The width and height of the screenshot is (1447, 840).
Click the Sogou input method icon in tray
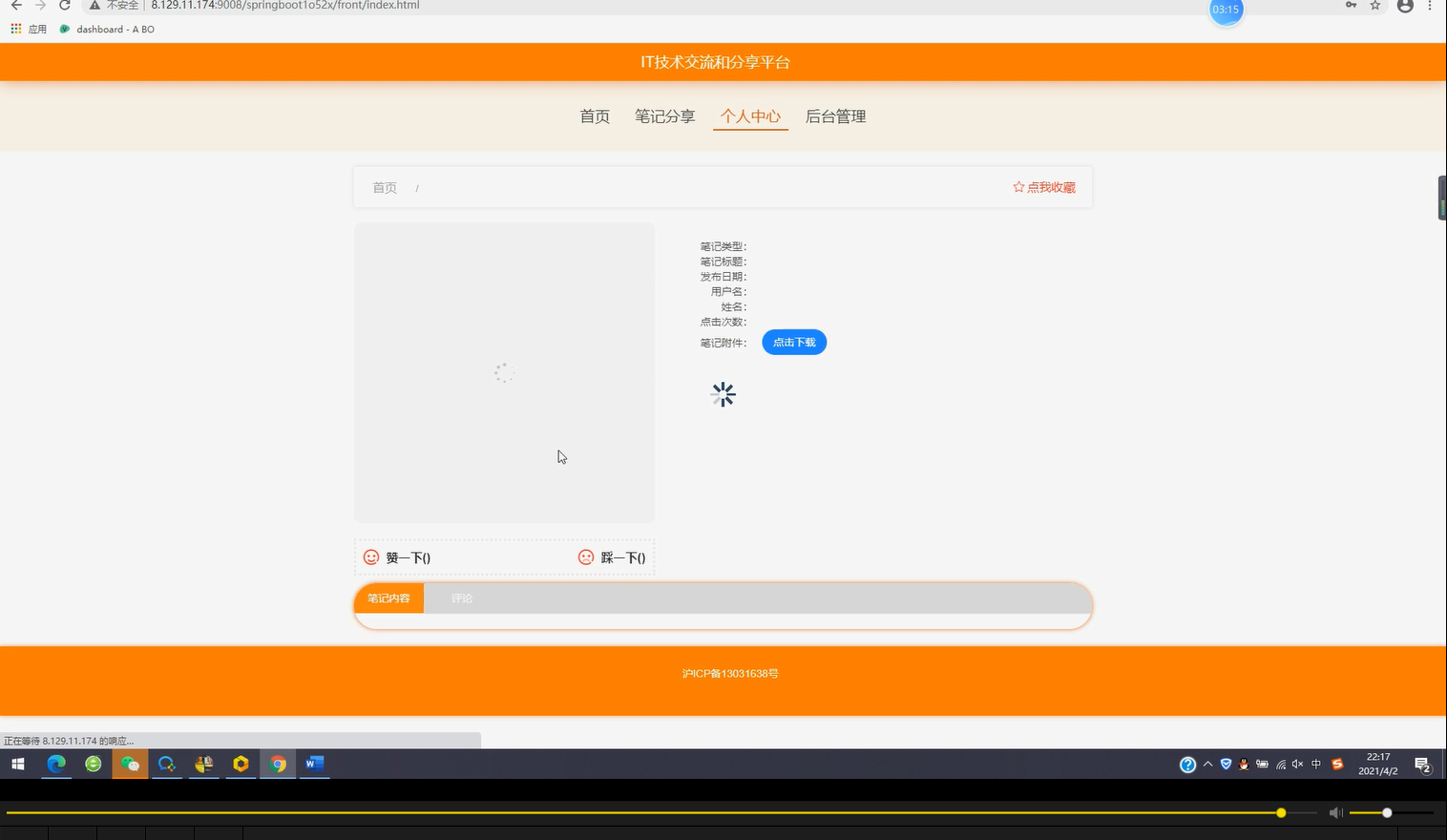pos(1336,764)
